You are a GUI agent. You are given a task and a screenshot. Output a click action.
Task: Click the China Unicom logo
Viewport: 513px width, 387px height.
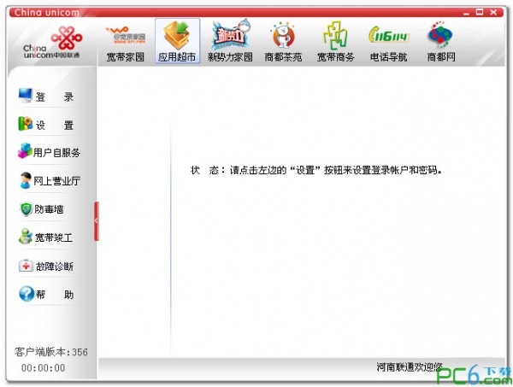(51, 43)
